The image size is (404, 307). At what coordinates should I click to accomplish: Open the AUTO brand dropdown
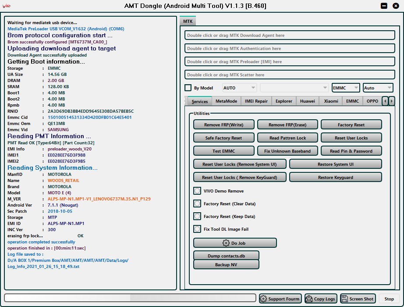[239, 88]
